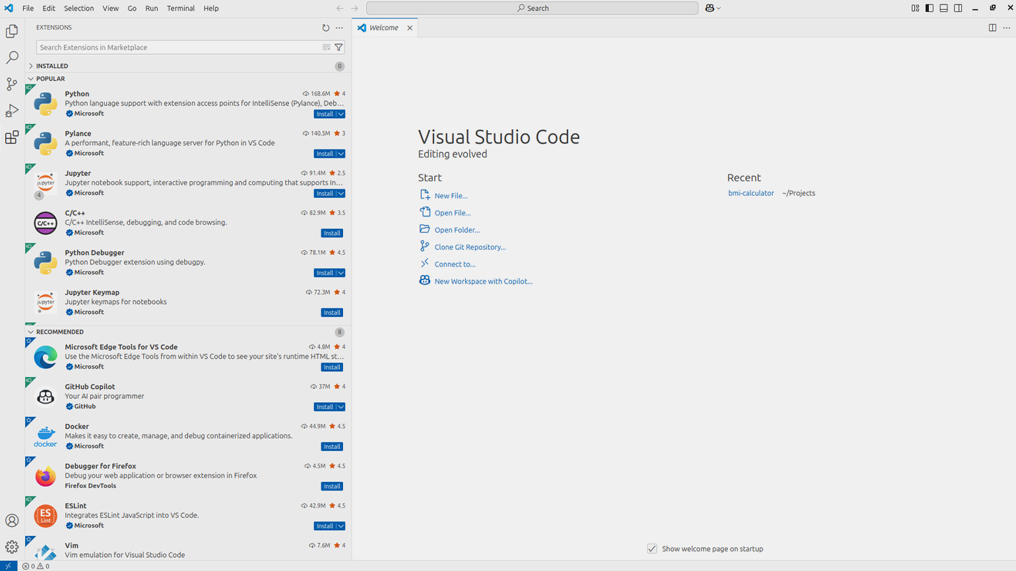Open remote window status bar icon

(9, 566)
